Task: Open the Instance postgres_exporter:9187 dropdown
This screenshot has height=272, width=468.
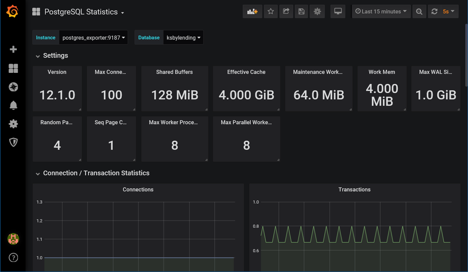Action: point(94,38)
